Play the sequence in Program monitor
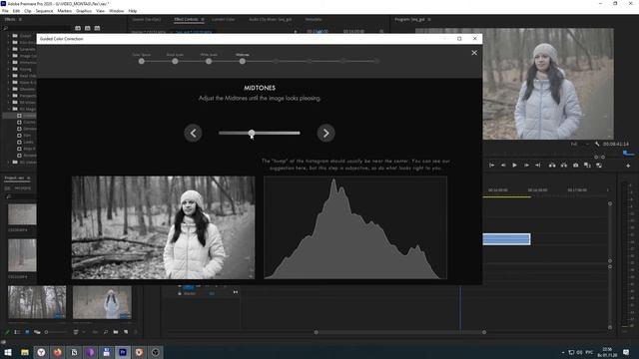 (515, 166)
